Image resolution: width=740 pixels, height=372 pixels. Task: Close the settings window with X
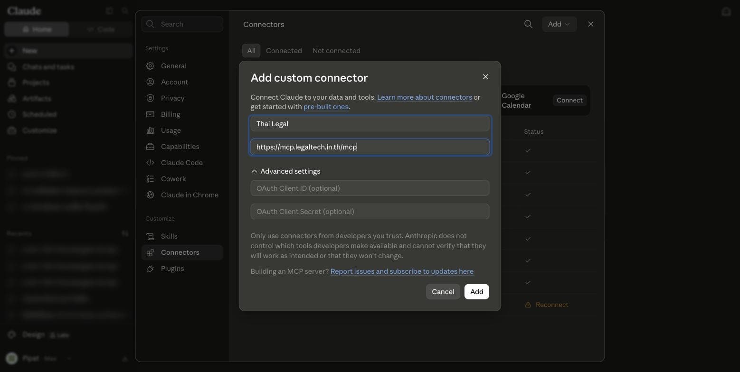tap(591, 24)
